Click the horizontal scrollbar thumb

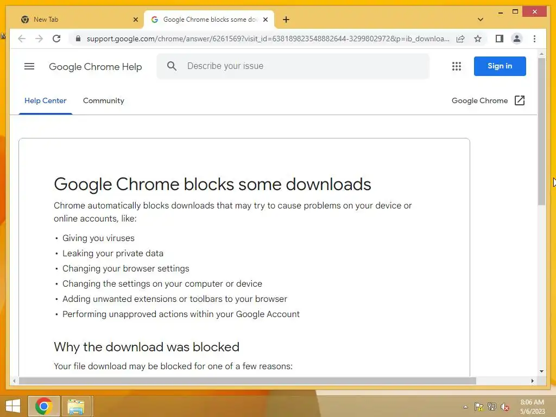pyautogui.click(x=248, y=381)
